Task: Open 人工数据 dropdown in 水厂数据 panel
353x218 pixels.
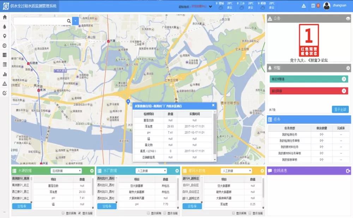Action: [151, 171]
